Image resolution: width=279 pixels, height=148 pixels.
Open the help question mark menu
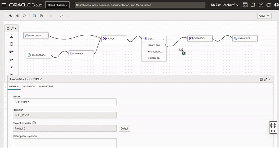click(261, 5)
